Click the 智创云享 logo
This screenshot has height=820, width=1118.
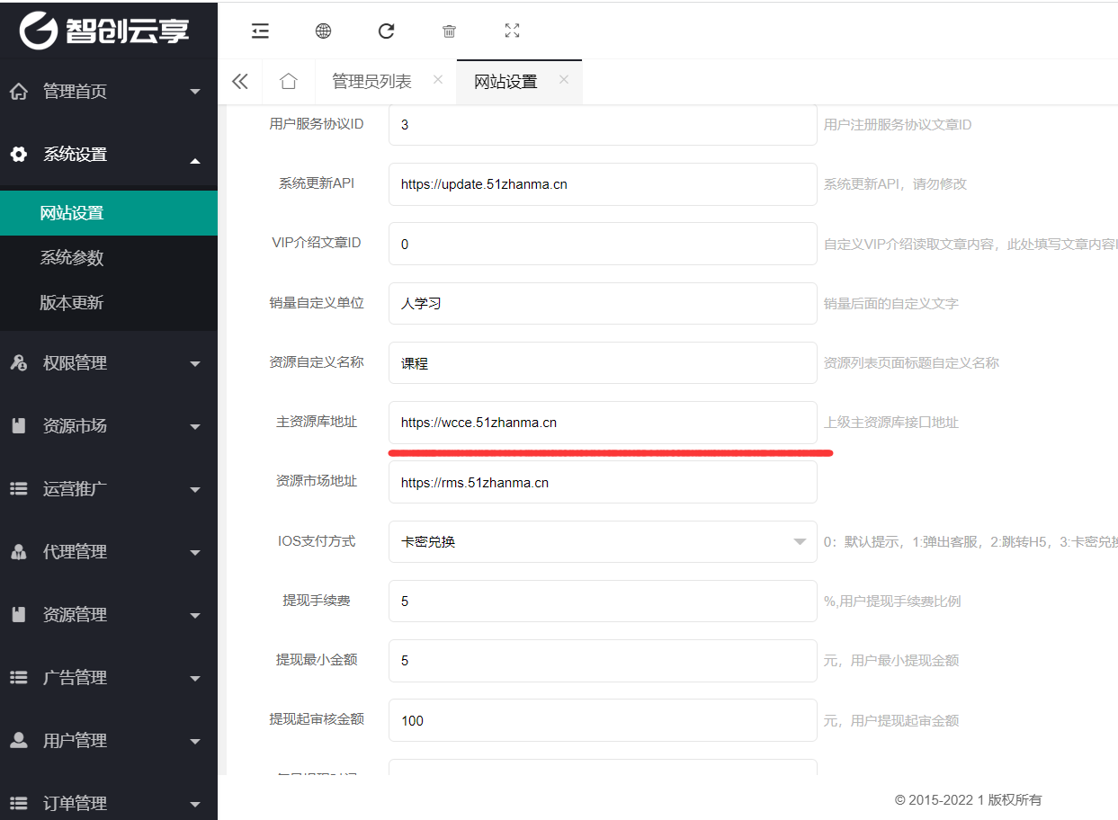point(106,30)
